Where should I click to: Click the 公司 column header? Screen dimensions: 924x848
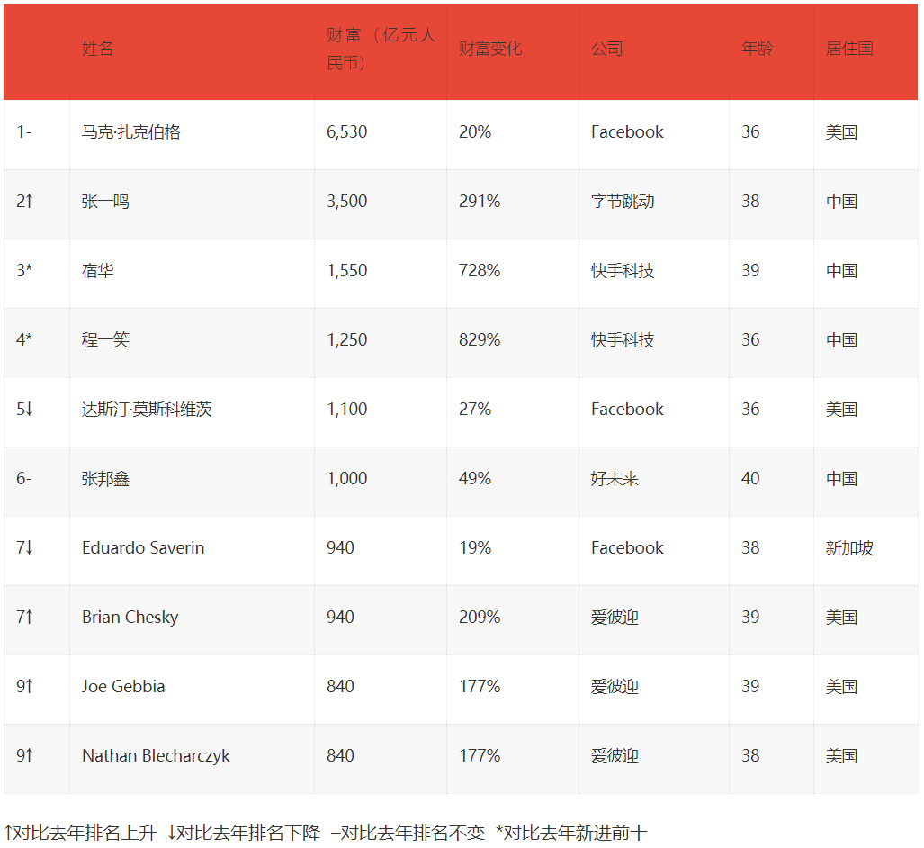coord(607,49)
